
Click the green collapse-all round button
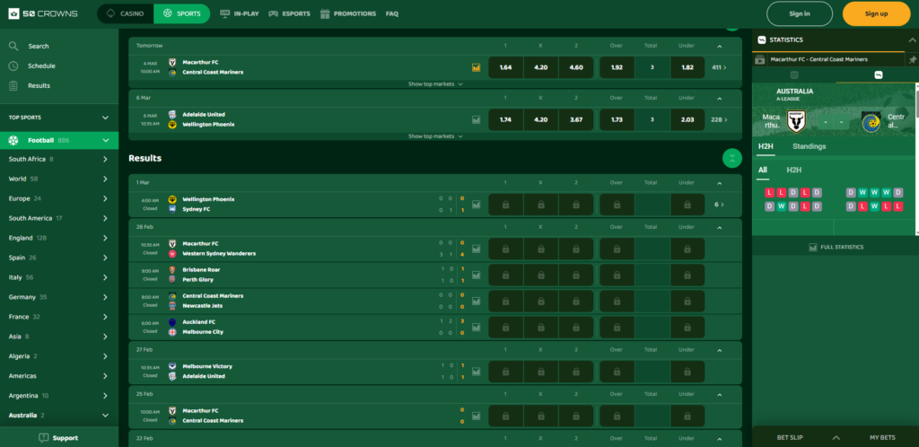pyautogui.click(x=732, y=158)
